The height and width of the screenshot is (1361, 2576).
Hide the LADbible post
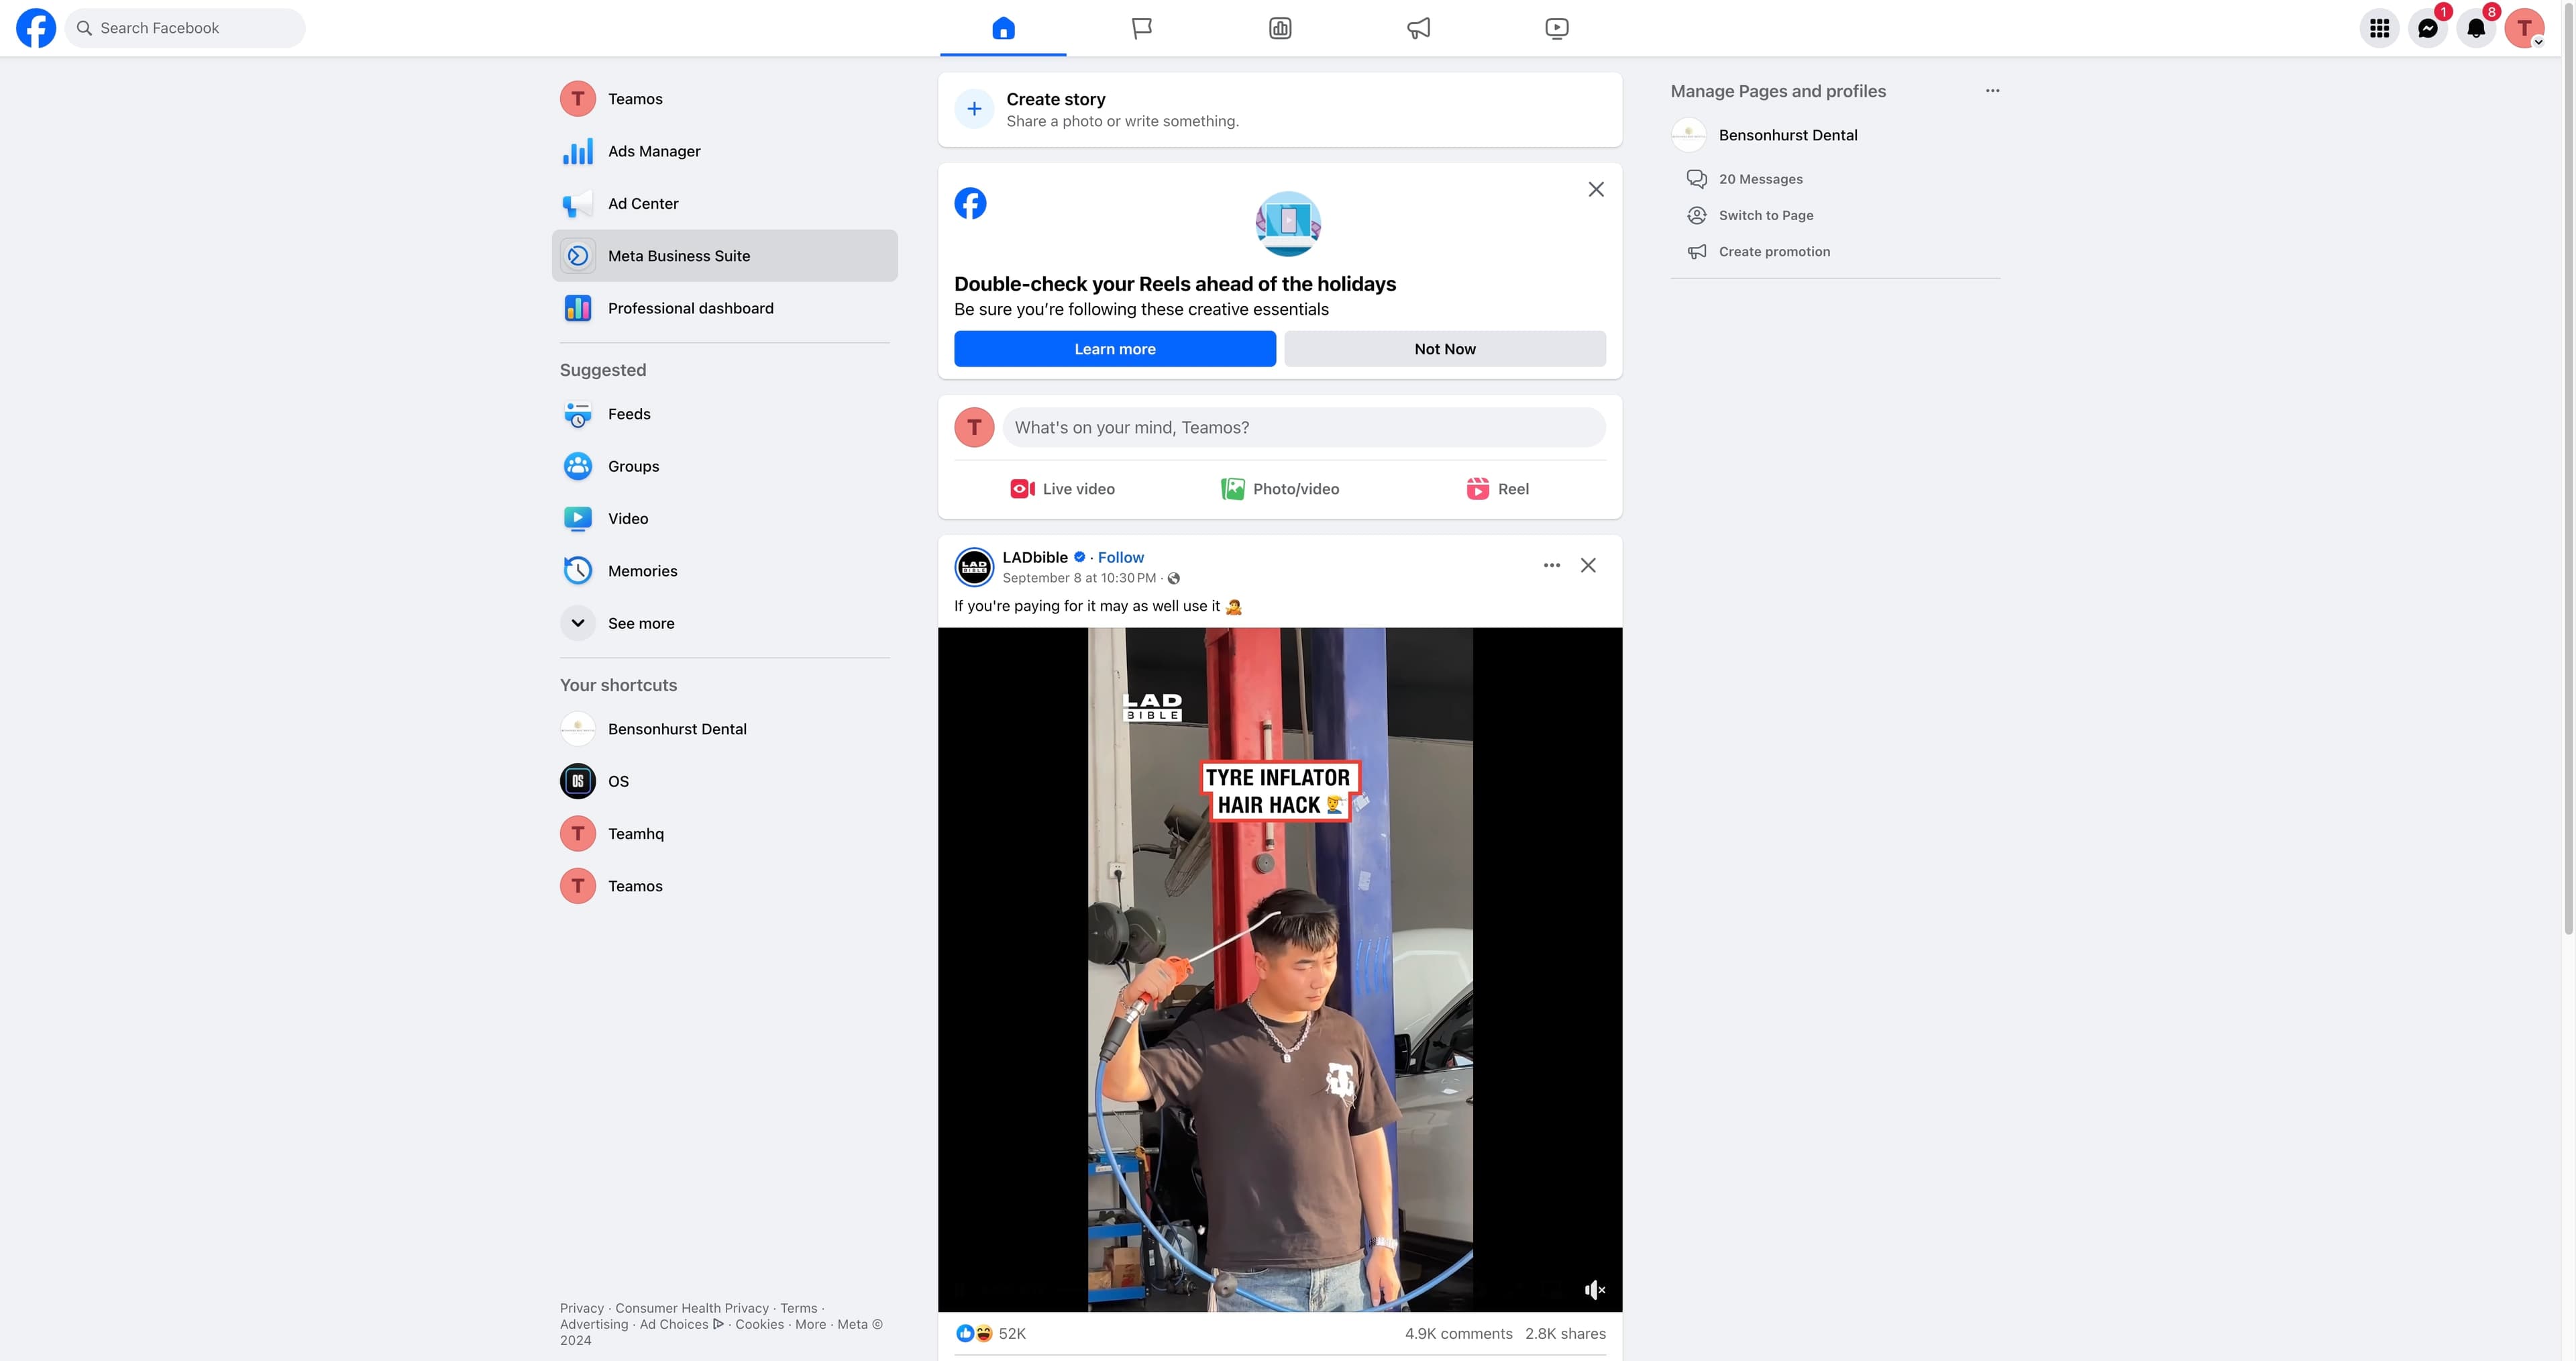(x=1588, y=566)
